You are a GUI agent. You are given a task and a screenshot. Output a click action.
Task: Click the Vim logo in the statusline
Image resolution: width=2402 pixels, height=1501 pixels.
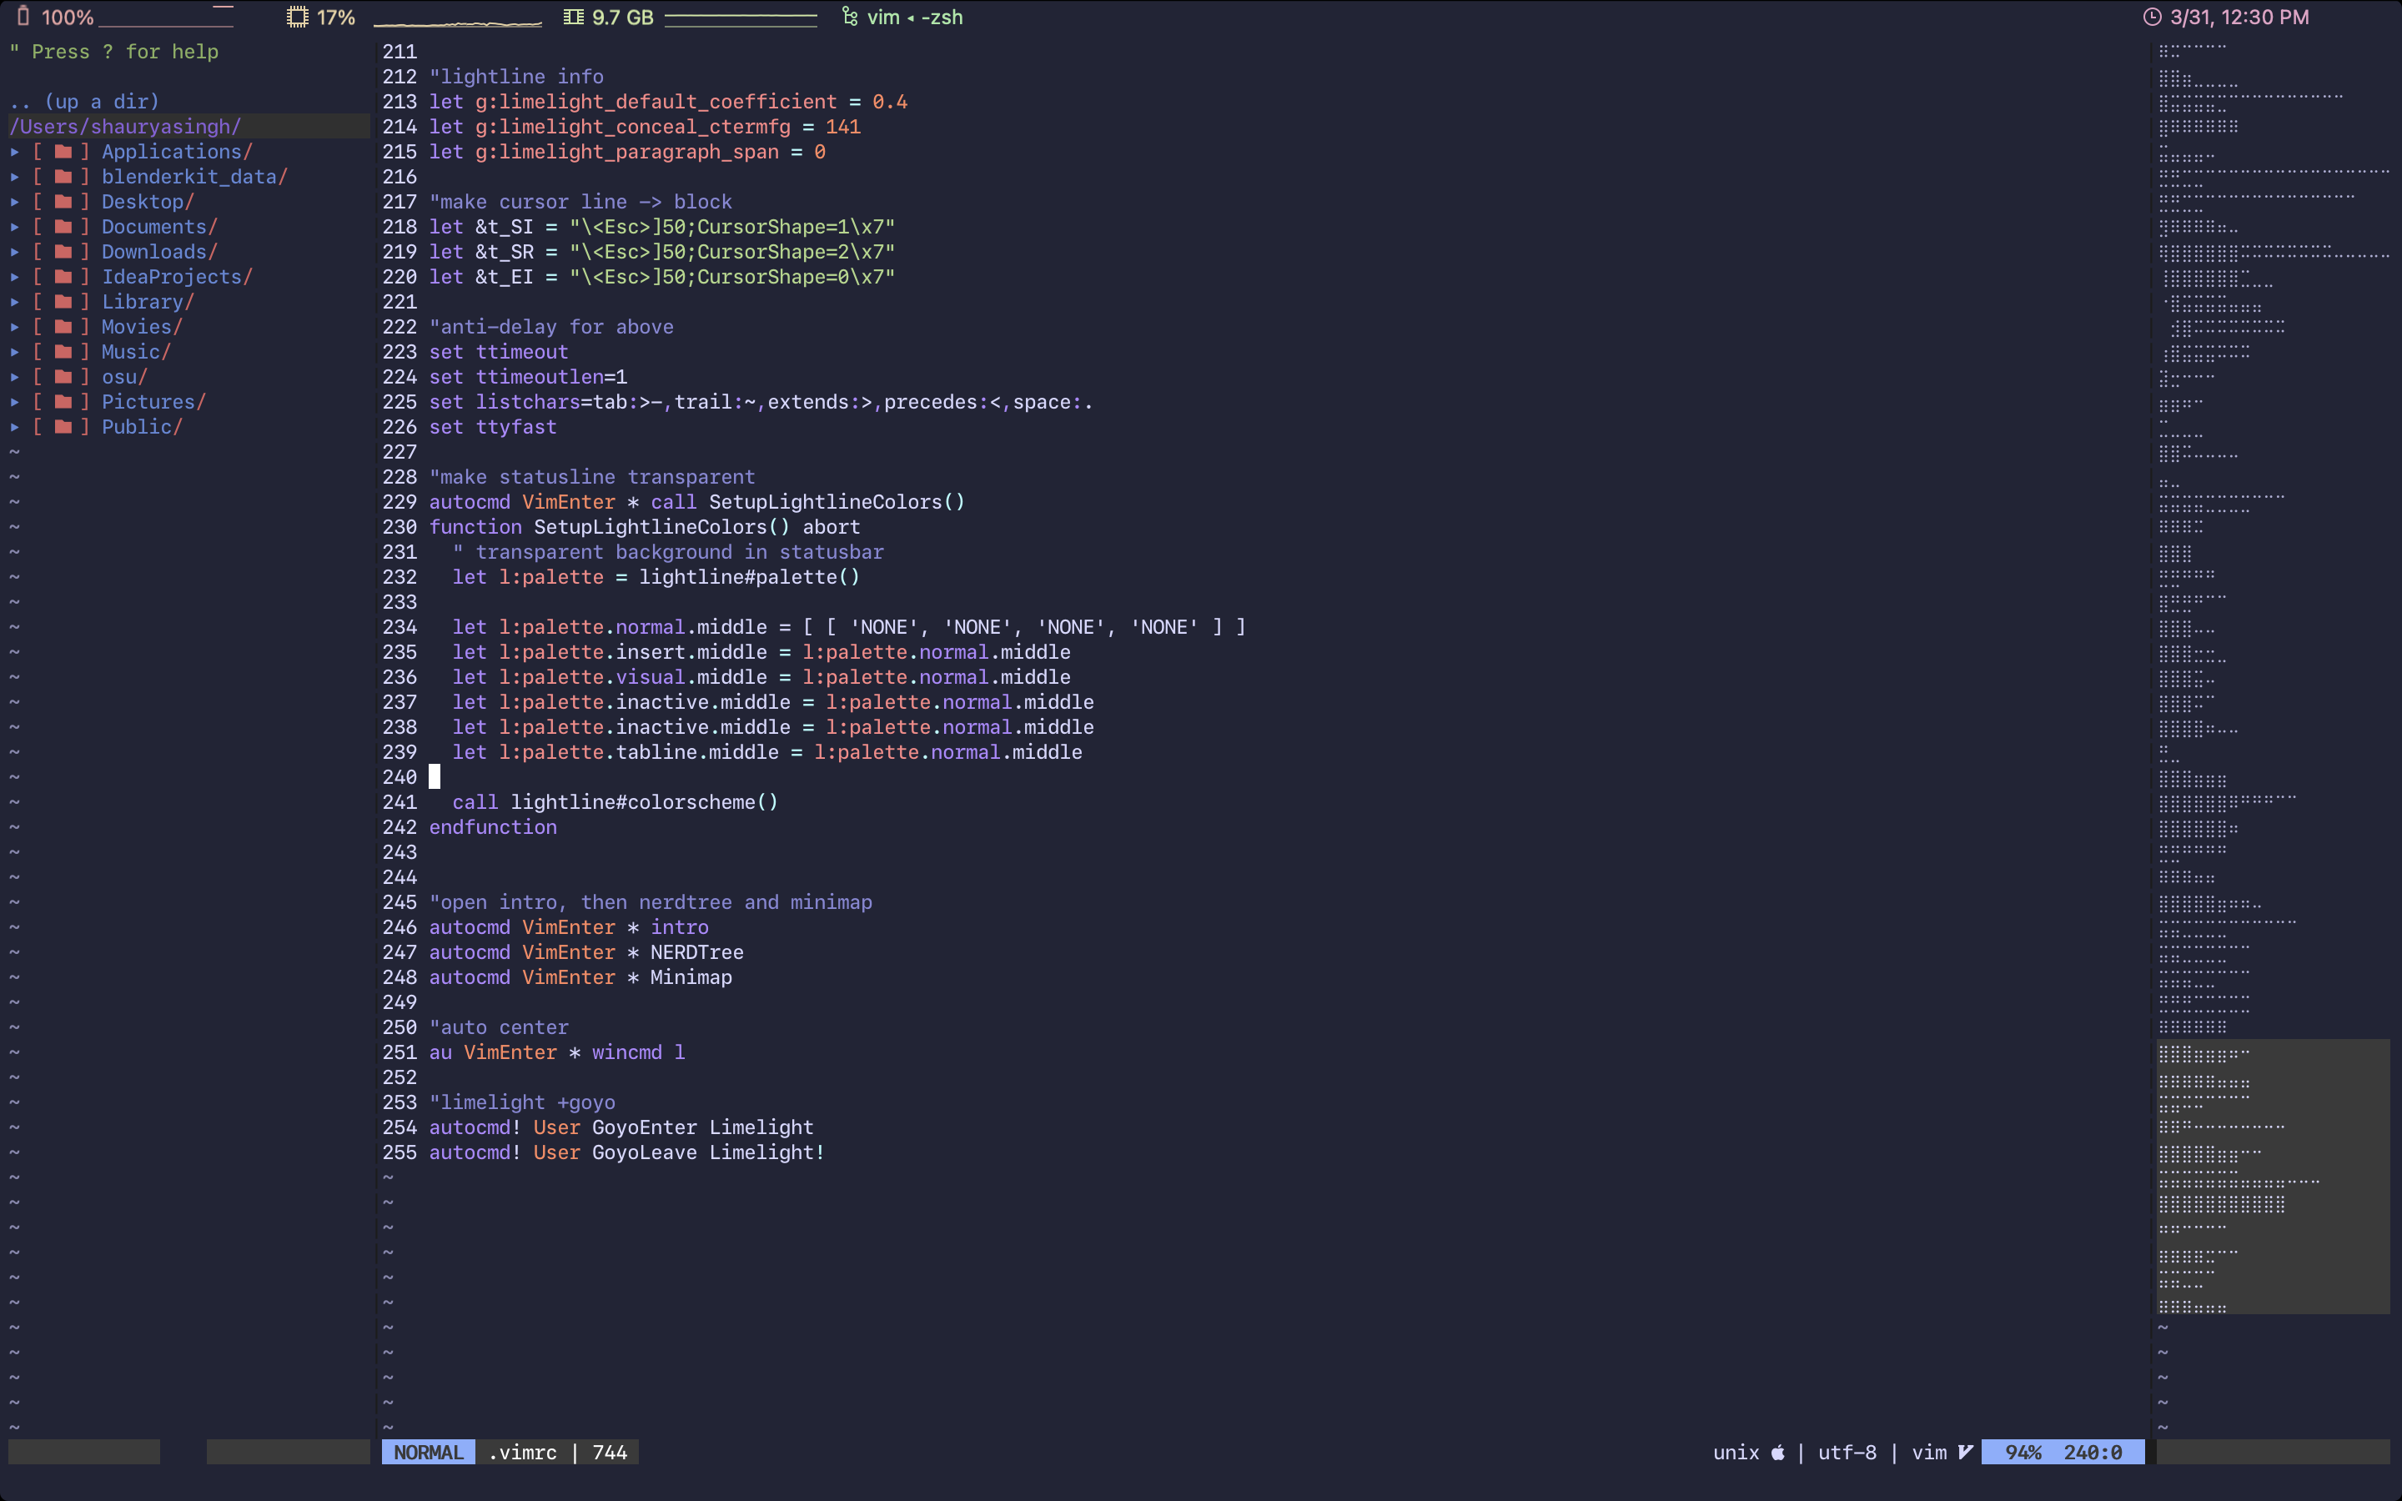click(1967, 1451)
